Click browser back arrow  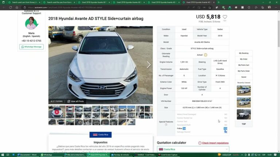4,8
